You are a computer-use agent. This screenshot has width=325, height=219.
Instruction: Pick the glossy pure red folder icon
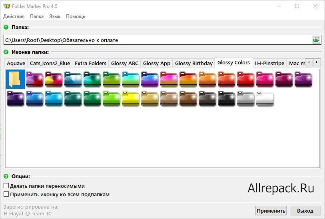click(245, 79)
